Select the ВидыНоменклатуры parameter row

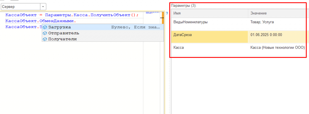pyautogui.click(x=240, y=24)
